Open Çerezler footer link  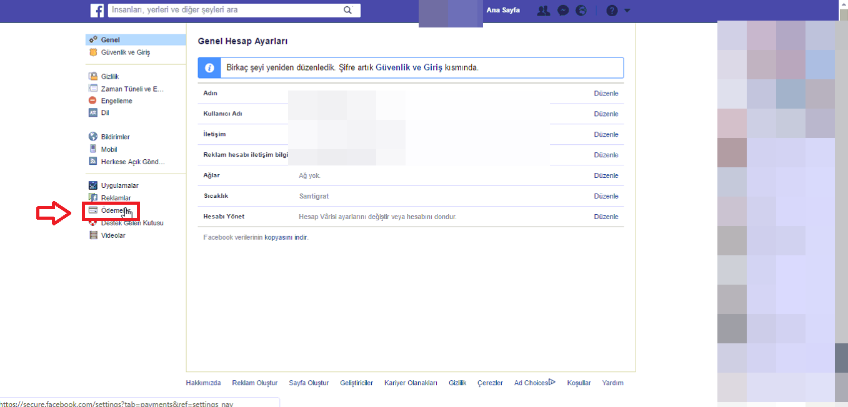(490, 383)
